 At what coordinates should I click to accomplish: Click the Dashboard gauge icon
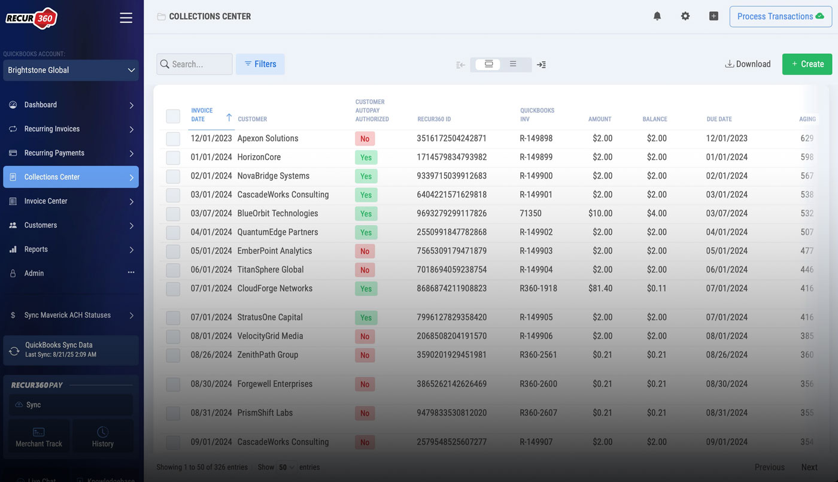[x=13, y=105]
